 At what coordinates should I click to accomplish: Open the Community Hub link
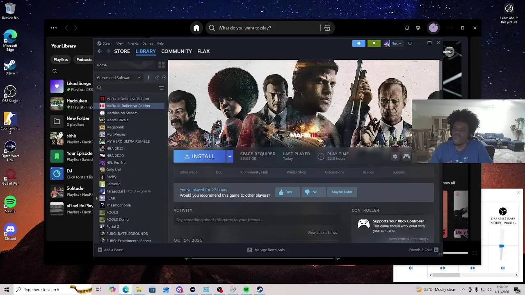tap(254, 172)
